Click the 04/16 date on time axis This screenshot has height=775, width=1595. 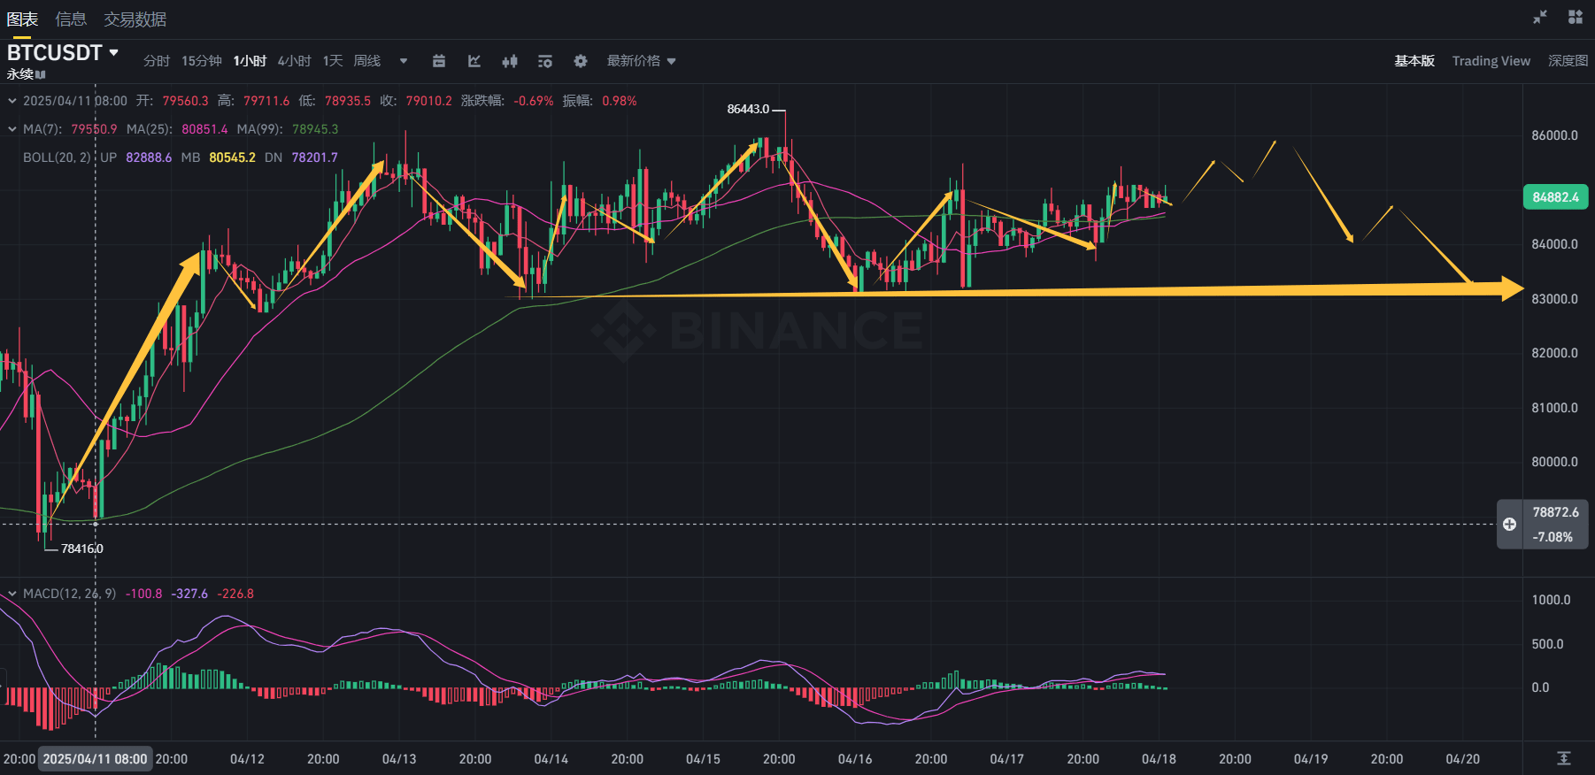point(855,759)
